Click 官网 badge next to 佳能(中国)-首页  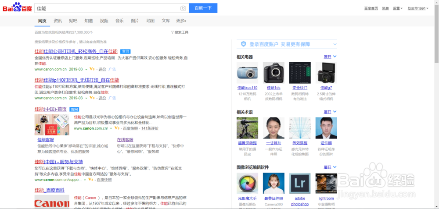point(74,109)
